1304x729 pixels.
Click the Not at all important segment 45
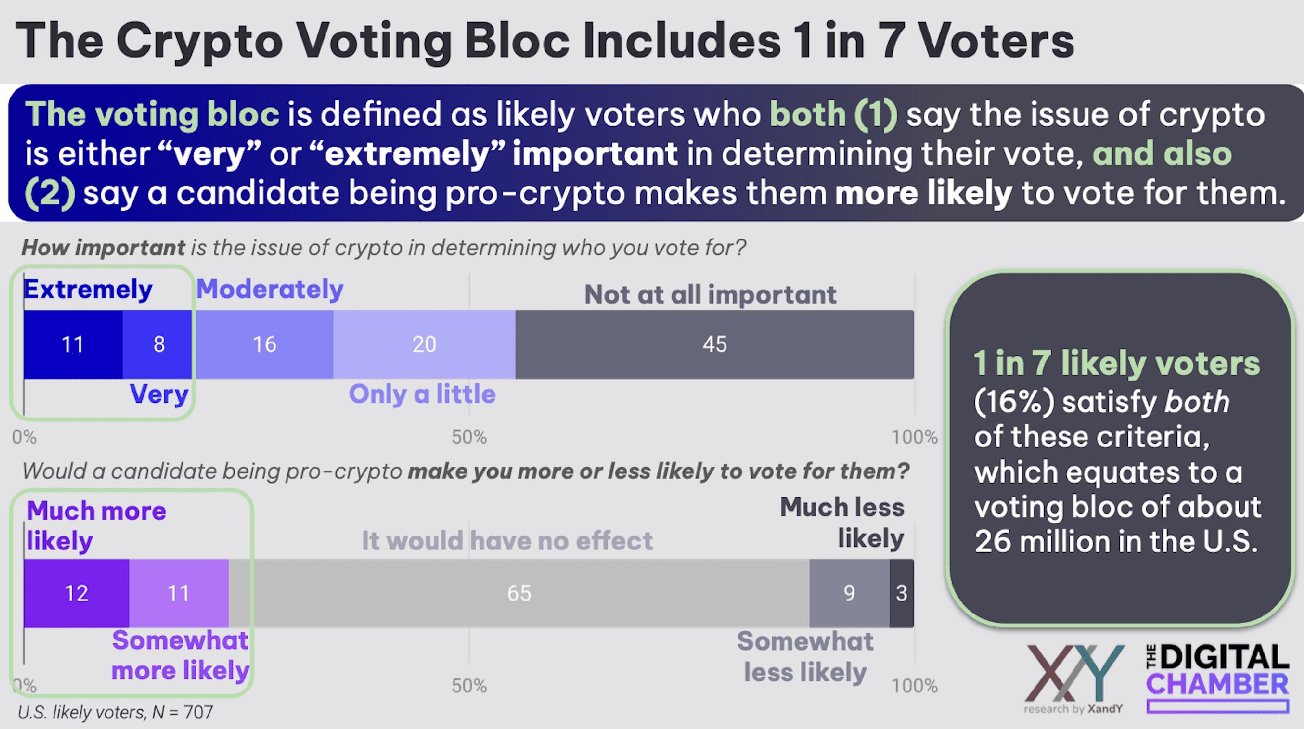pyautogui.click(x=715, y=345)
